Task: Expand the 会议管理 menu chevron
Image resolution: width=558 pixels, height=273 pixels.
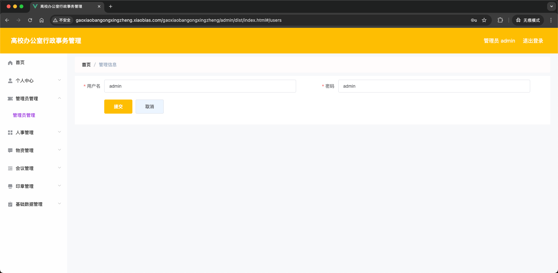Action: click(59, 168)
